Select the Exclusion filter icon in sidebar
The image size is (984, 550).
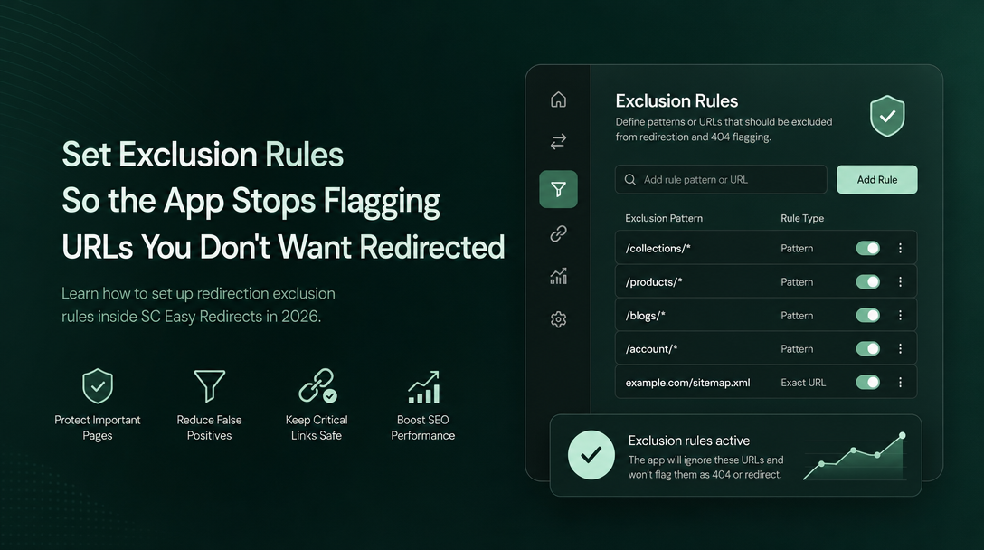point(559,189)
